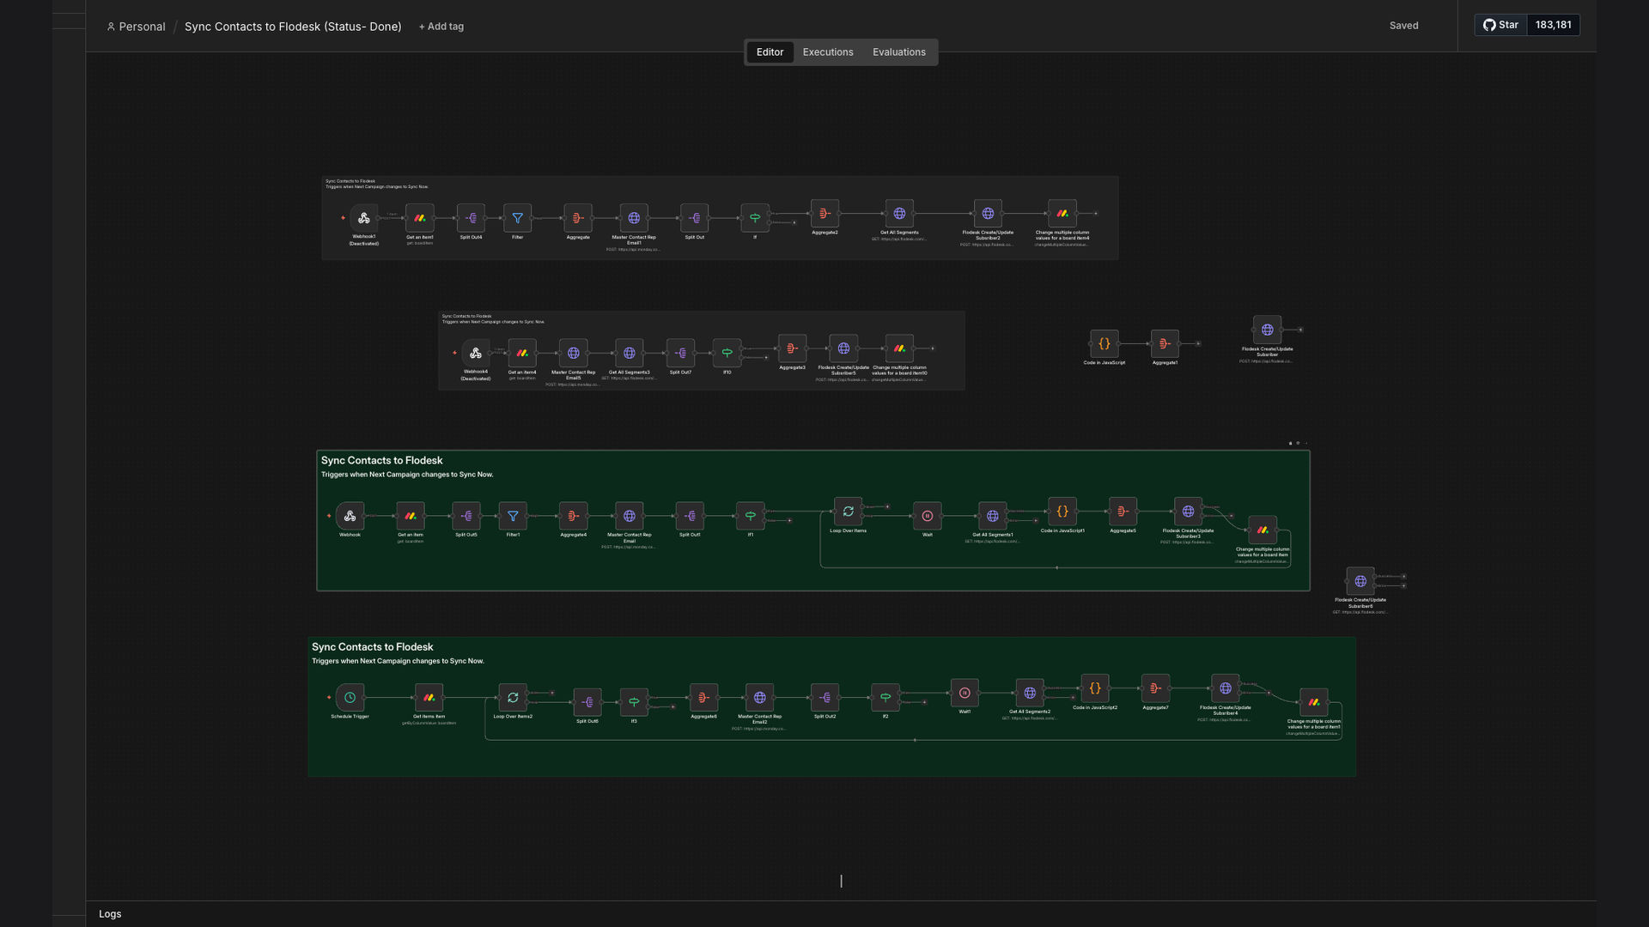Open the Master Contact Rep Email5 node
Screen dimensions: 1649x927
click(x=574, y=353)
